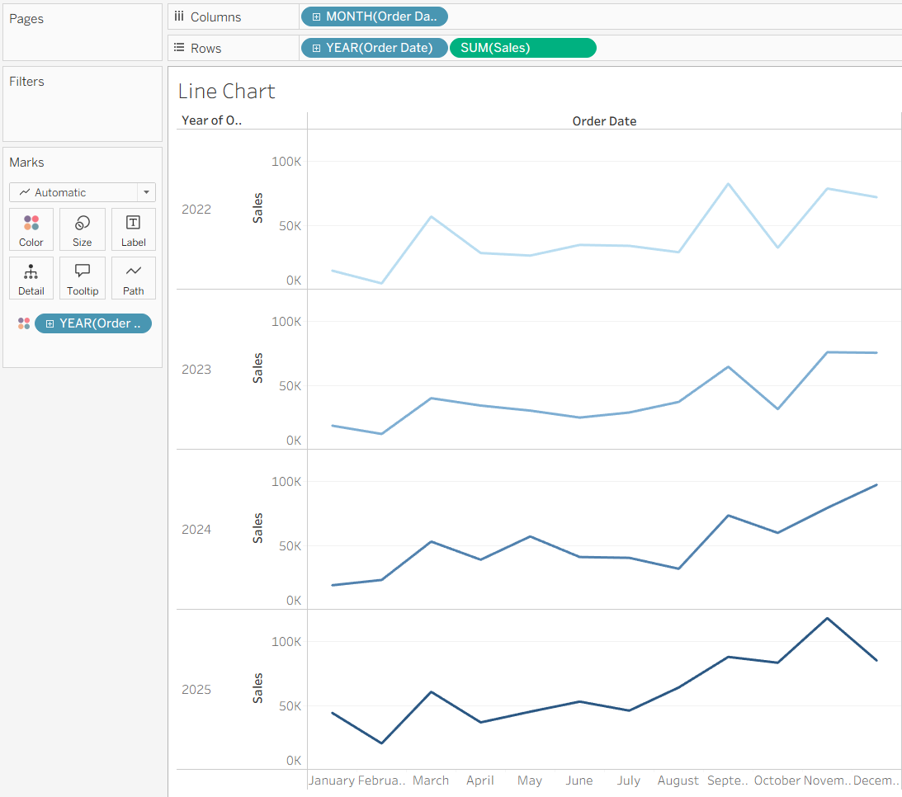Select the MONTH(Order Date) columns pill
The width and height of the screenshot is (902, 797).
[374, 17]
